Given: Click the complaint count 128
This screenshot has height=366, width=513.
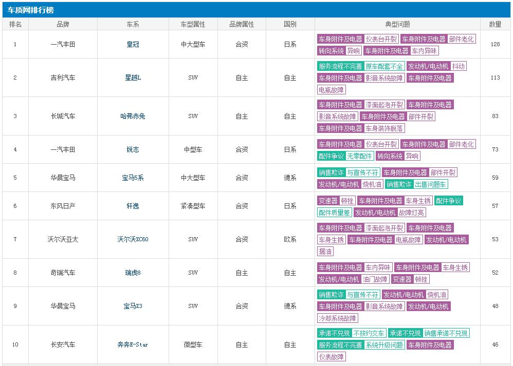Looking at the screenshot, I should [496, 44].
